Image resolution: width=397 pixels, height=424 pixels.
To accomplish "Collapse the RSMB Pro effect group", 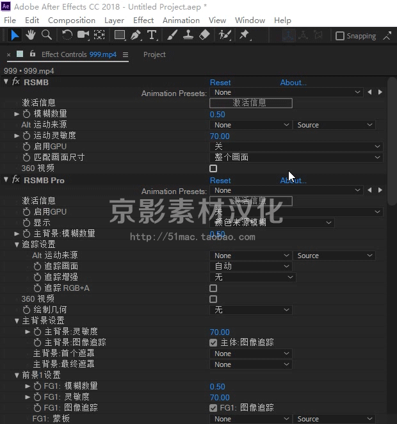I will (x=6, y=179).
